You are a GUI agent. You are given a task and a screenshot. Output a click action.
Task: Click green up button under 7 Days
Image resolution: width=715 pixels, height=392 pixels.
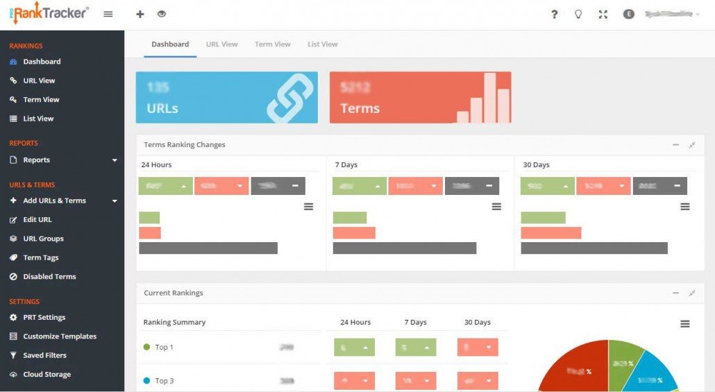point(360,186)
